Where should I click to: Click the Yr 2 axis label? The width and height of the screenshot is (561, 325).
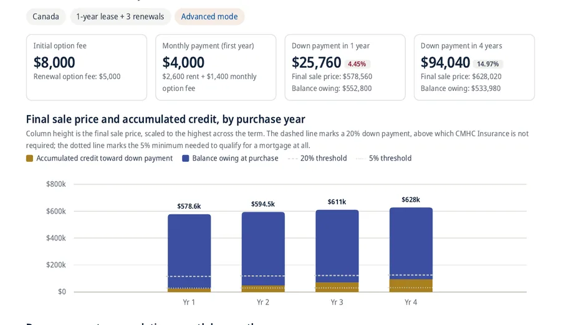(263, 302)
